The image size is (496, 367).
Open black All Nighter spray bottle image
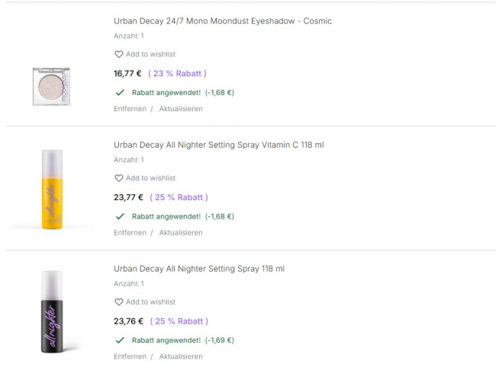(x=52, y=312)
